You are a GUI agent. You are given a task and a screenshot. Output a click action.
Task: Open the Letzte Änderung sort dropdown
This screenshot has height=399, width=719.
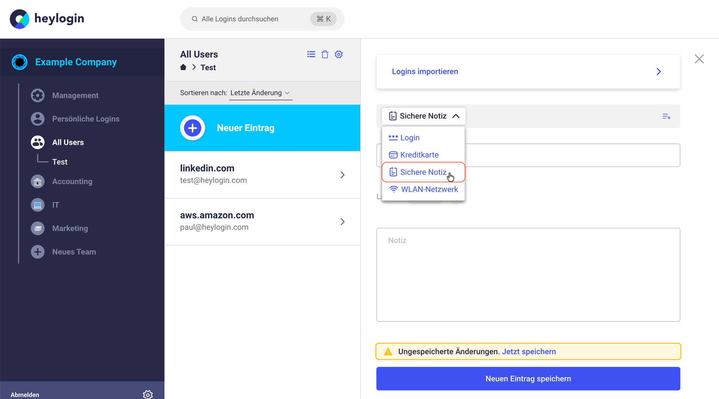point(260,93)
